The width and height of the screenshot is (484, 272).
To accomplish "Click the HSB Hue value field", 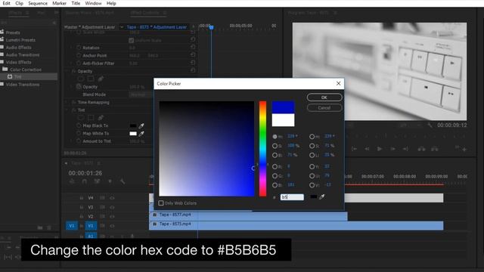I will click(292, 136).
